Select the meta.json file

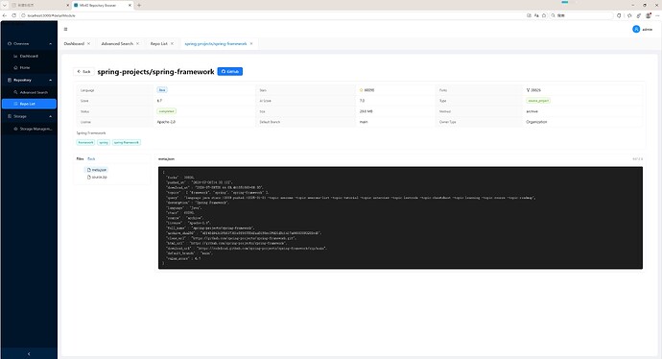pyautogui.click(x=97, y=170)
